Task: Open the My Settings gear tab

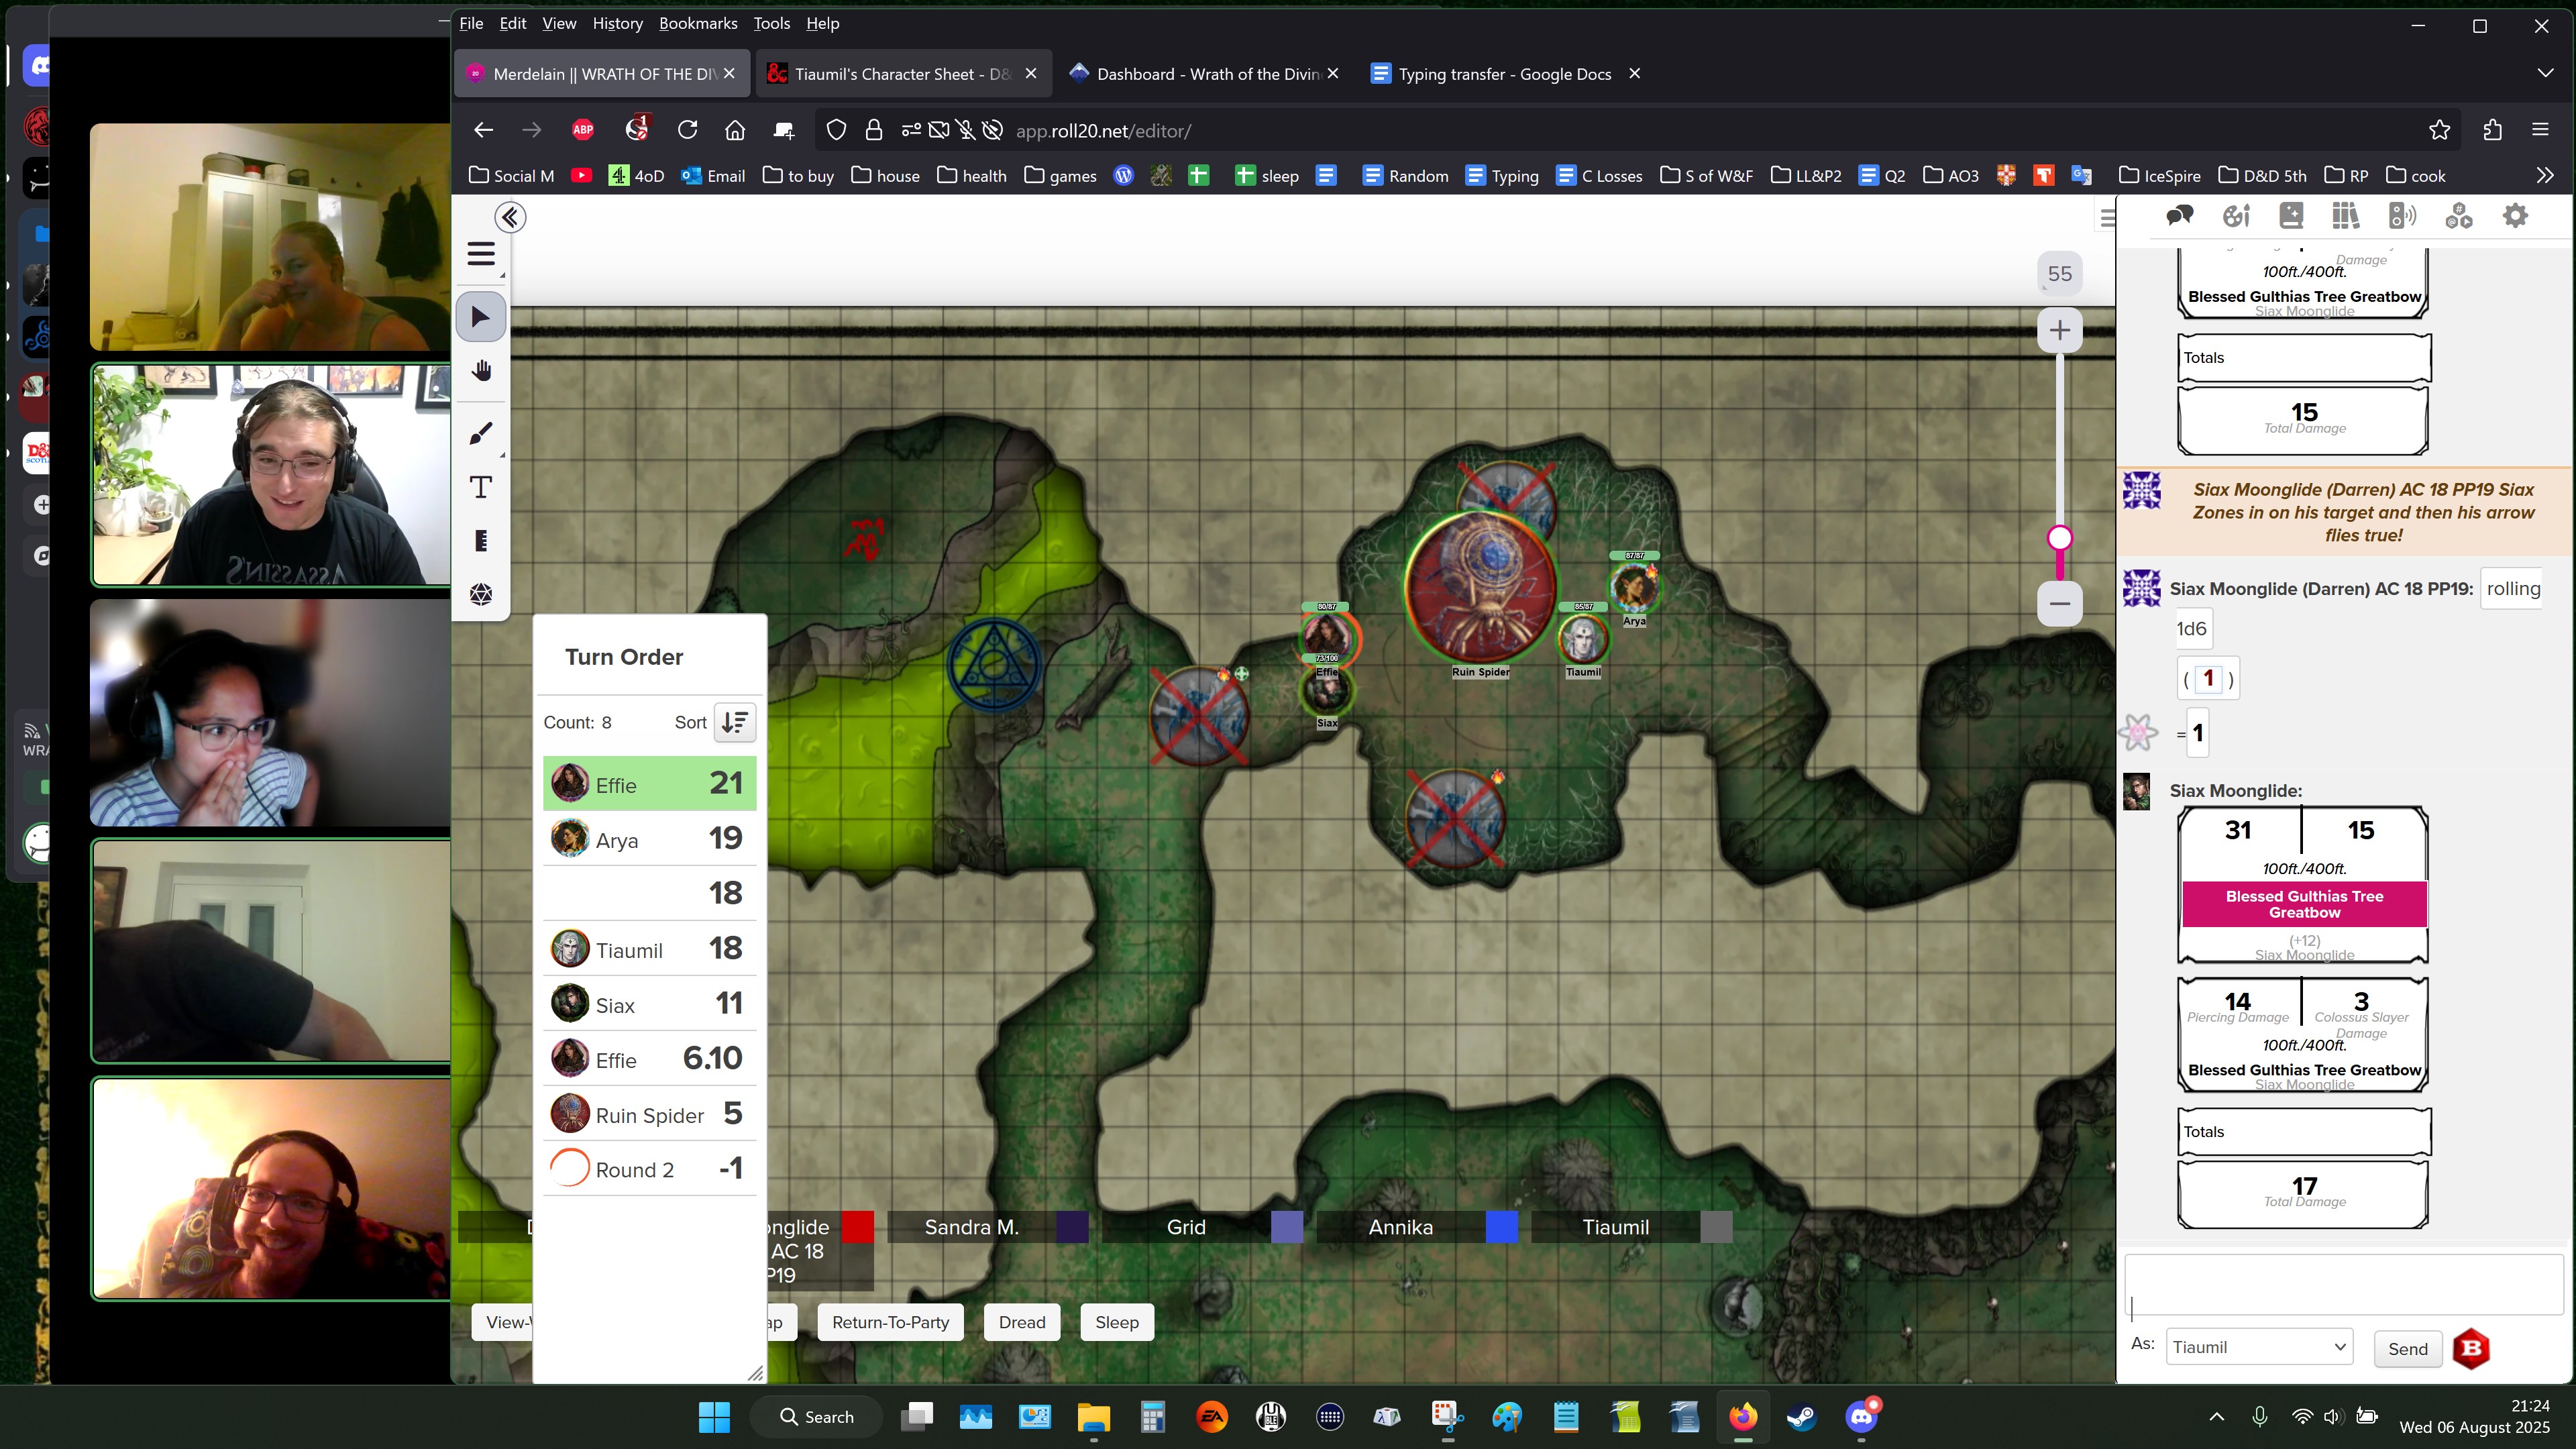Action: (x=2515, y=215)
